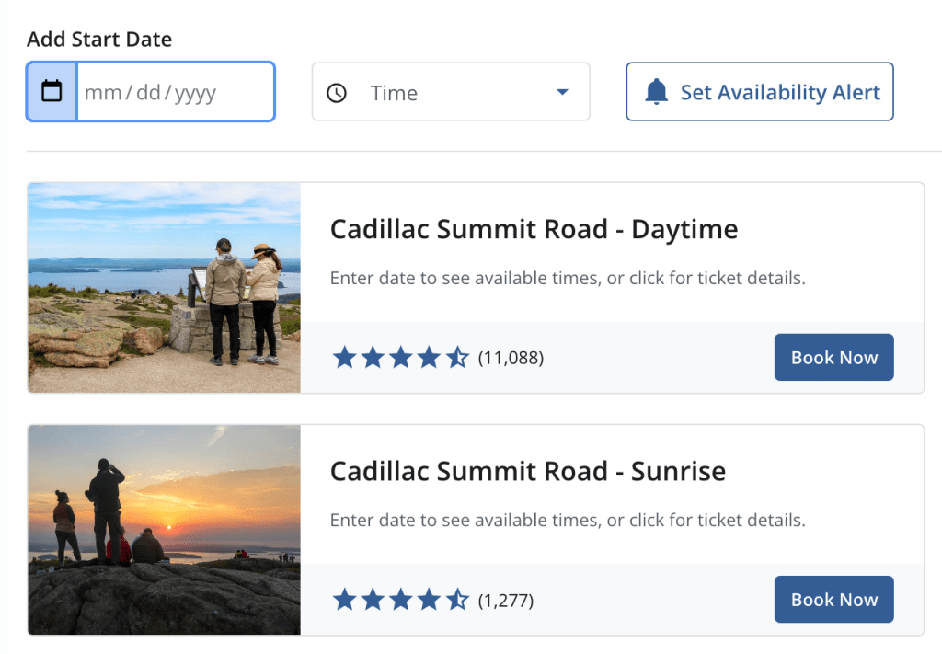
Task: Click the Sunrise summit photo thumbnail
Action: point(164,530)
